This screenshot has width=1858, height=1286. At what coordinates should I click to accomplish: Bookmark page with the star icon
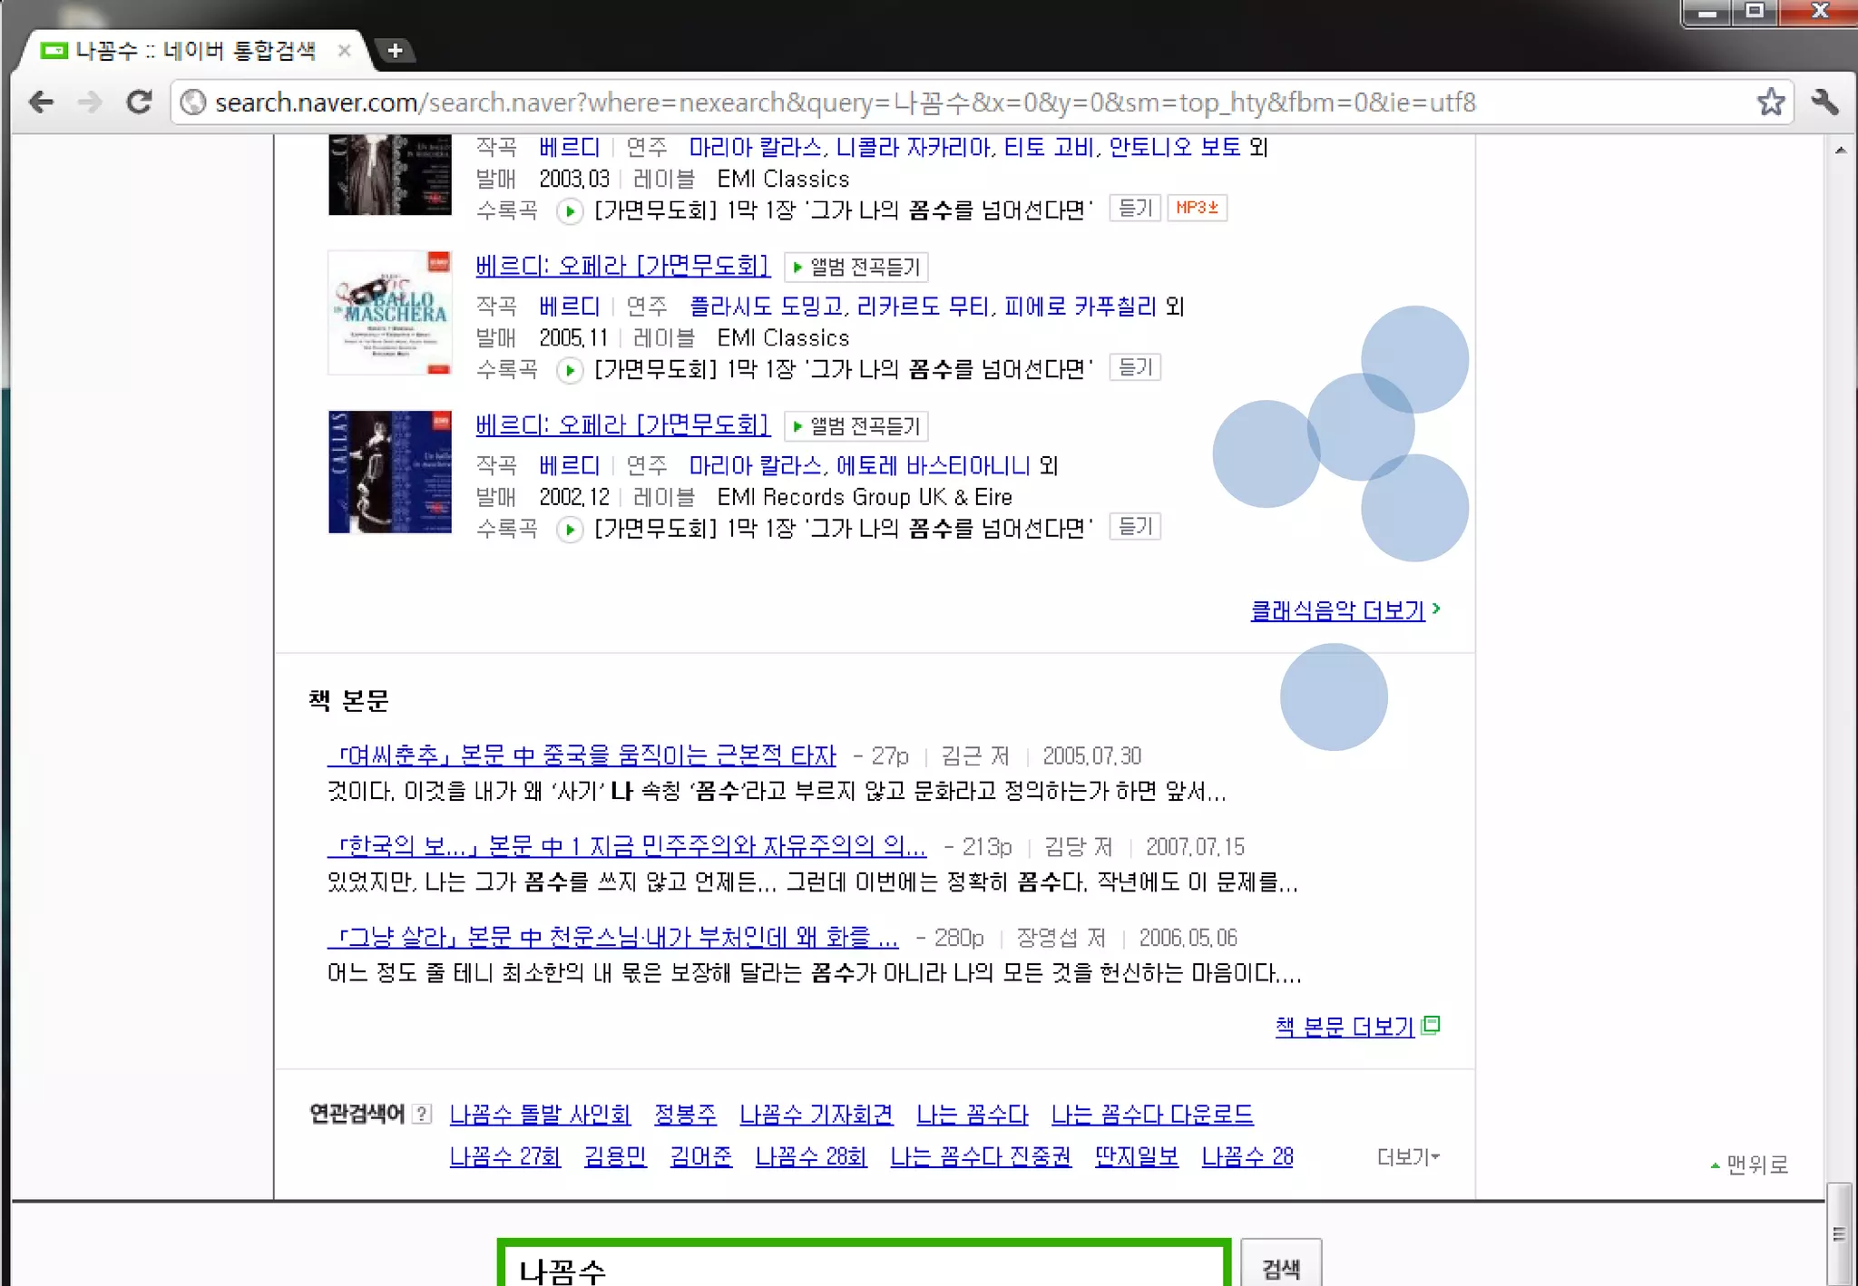[x=1770, y=102]
